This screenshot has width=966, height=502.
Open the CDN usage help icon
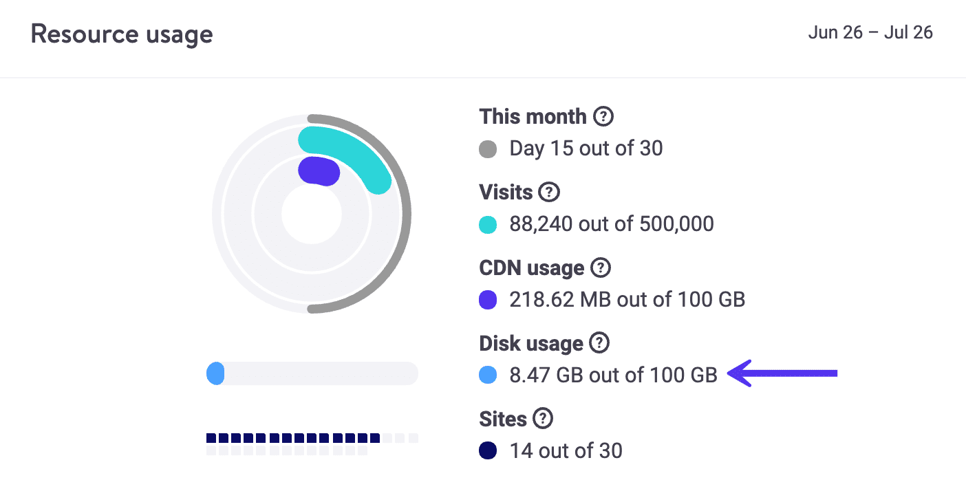[601, 268]
